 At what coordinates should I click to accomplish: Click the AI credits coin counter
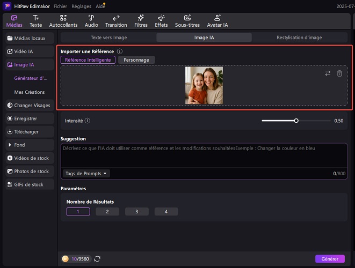76,259
